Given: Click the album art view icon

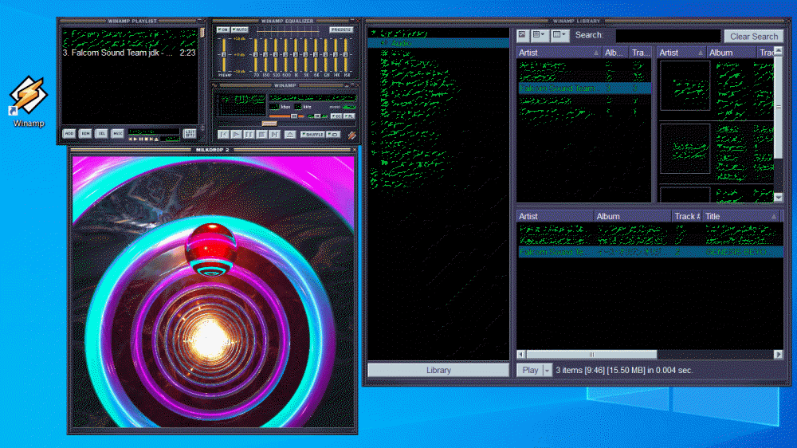Looking at the screenshot, I should 521,35.
